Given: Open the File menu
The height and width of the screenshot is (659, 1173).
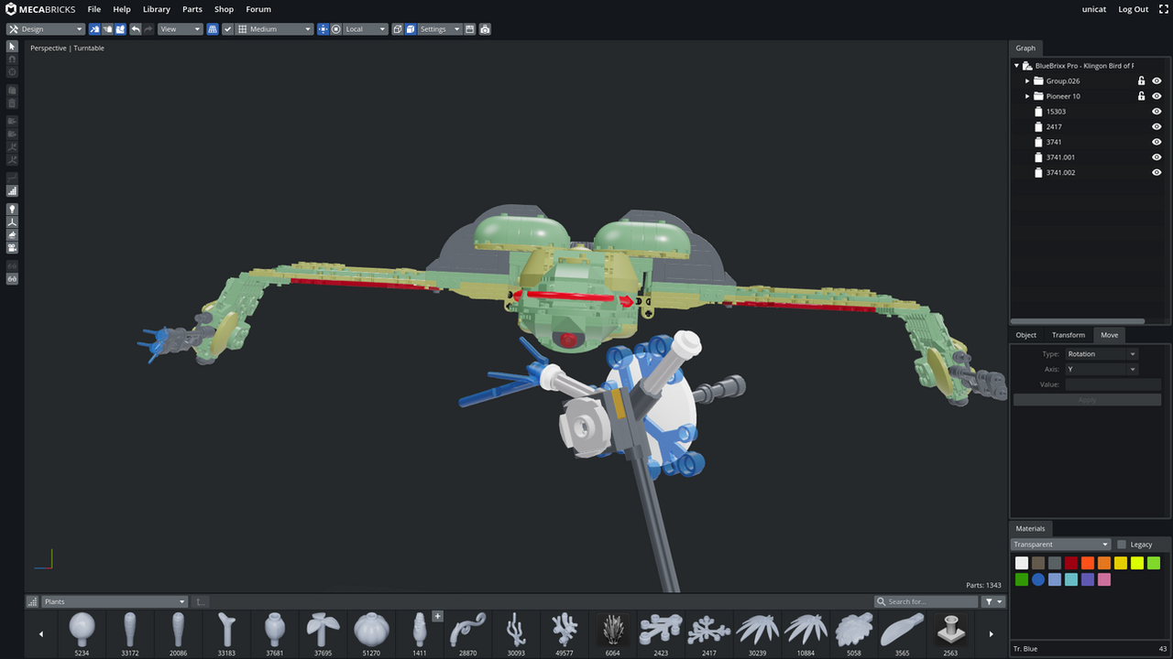Looking at the screenshot, I should pyautogui.click(x=94, y=9).
